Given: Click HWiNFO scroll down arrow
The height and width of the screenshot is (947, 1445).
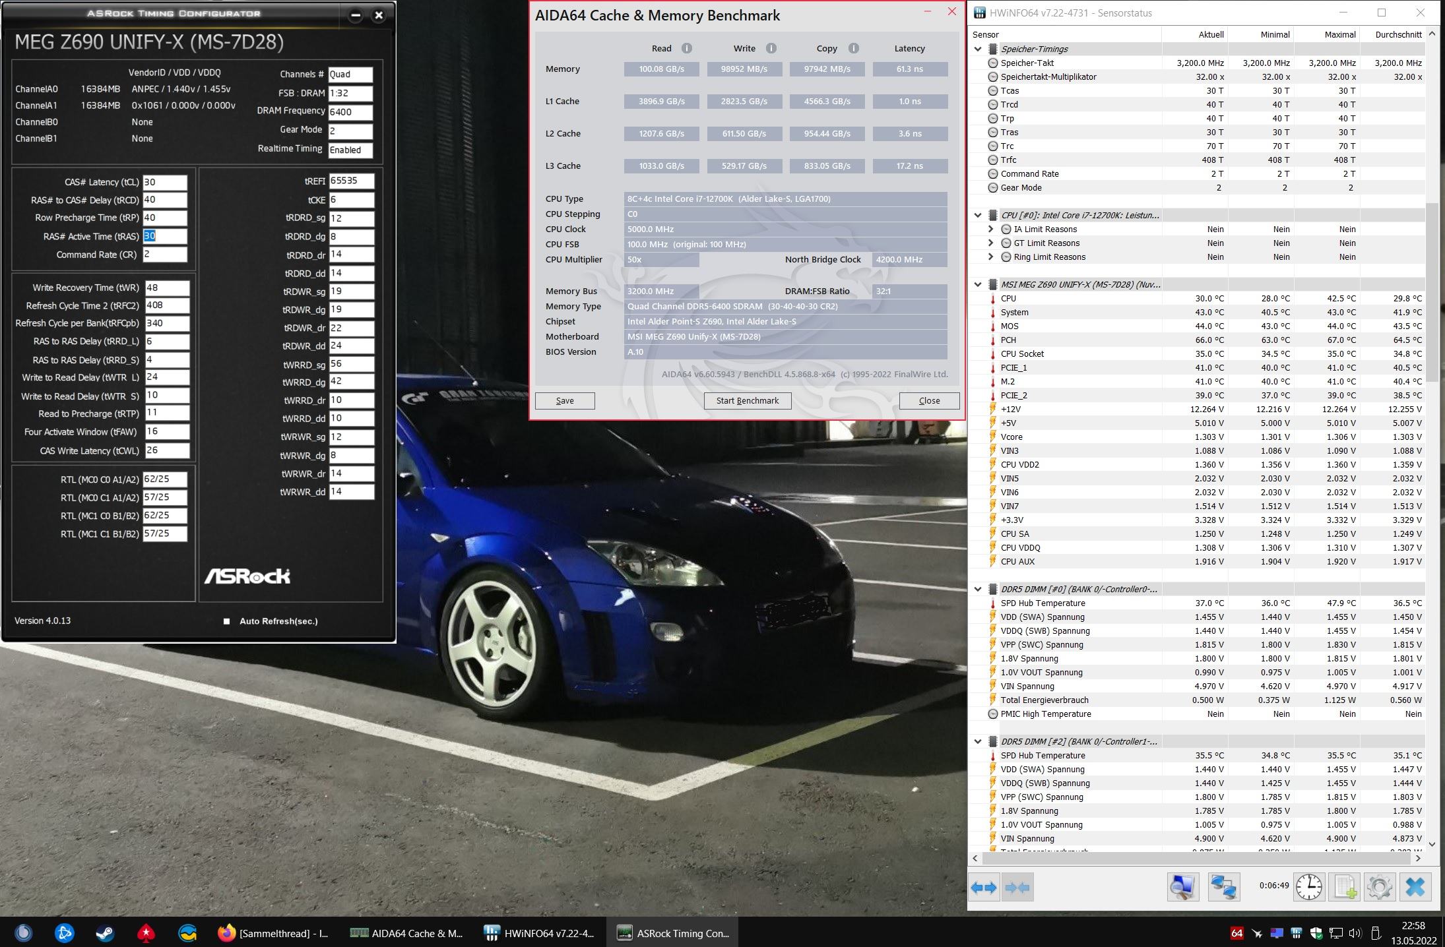Looking at the screenshot, I should tap(1432, 843).
